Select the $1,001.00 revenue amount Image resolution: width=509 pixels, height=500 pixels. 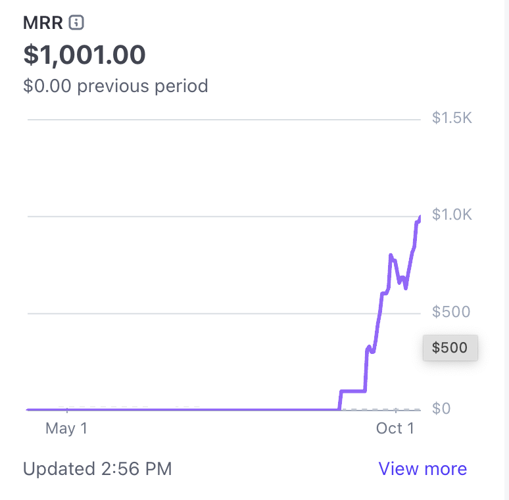click(84, 55)
